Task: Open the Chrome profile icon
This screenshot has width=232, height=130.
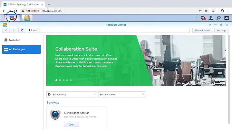Action: point(222,11)
